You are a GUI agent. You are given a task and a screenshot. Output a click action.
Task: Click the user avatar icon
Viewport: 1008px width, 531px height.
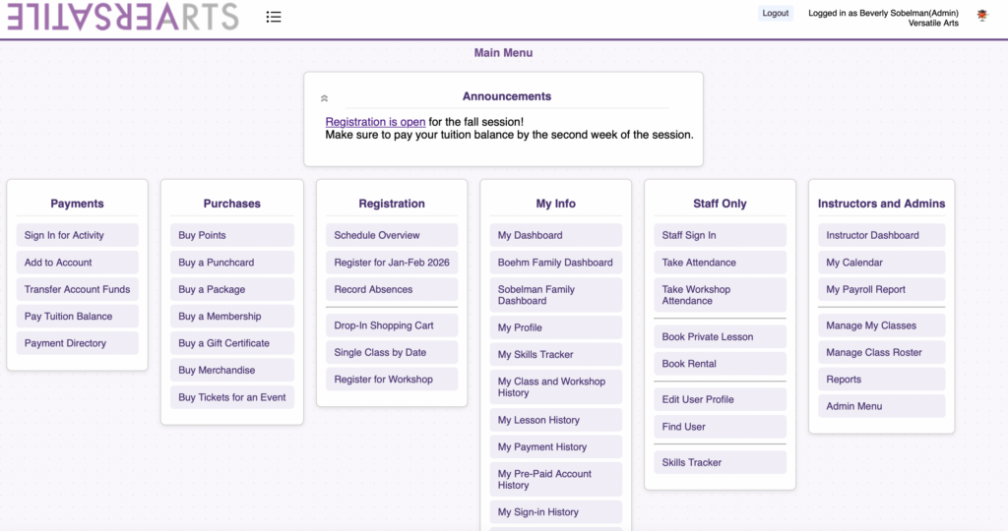(x=981, y=15)
